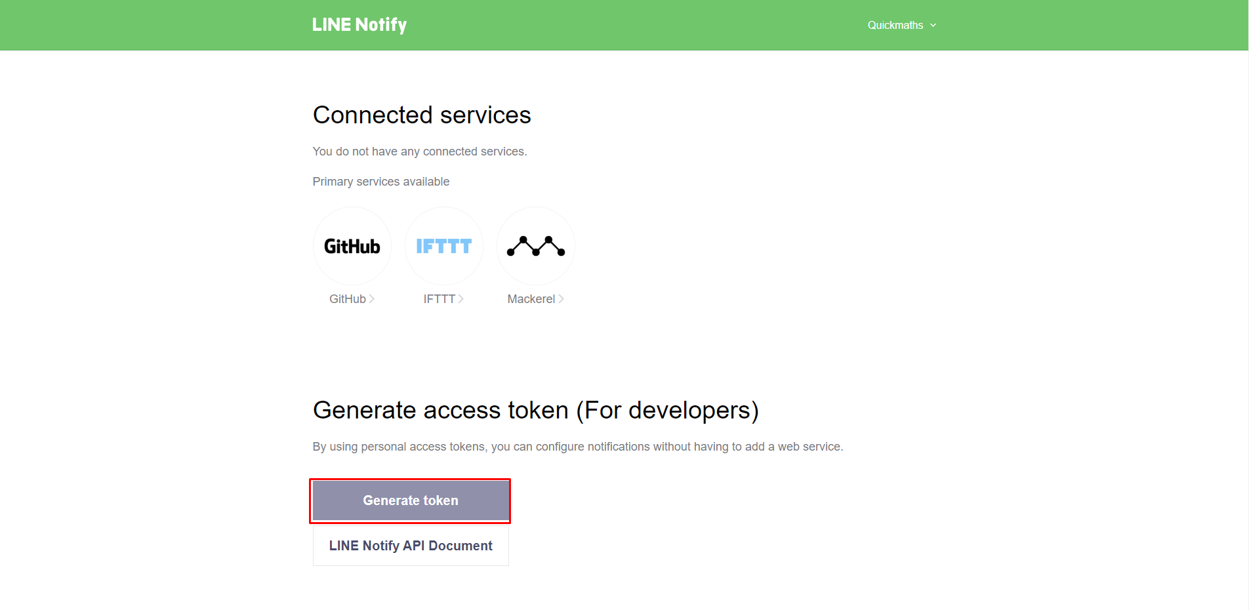This screenshot has height=610, width=1249.
Task: Click the 'Primary services available' text
Action: tap(381, 182)
